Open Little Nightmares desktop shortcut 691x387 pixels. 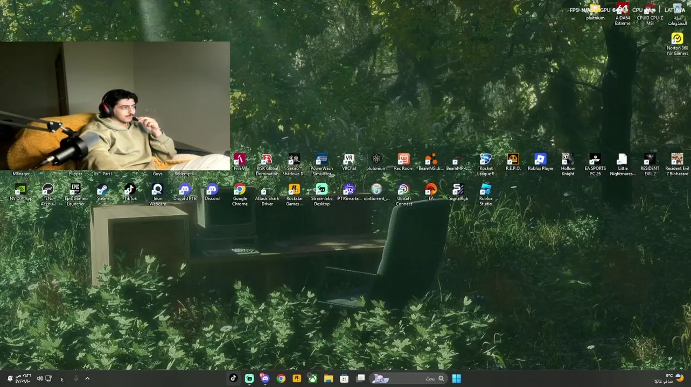(x=623, y=159)
